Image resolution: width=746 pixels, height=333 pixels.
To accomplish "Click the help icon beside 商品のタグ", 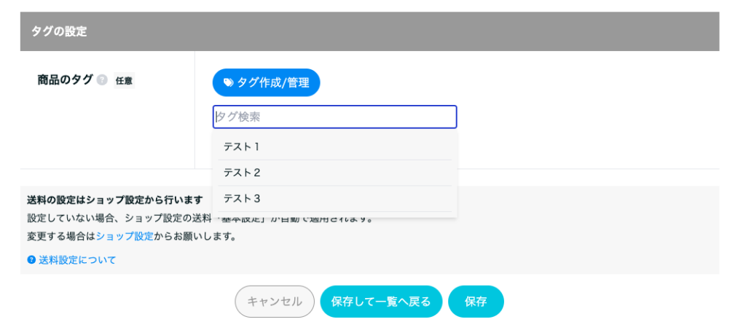I will coord(102,80).
